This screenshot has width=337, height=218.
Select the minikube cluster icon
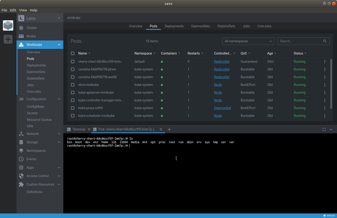(x=8, y=25)
